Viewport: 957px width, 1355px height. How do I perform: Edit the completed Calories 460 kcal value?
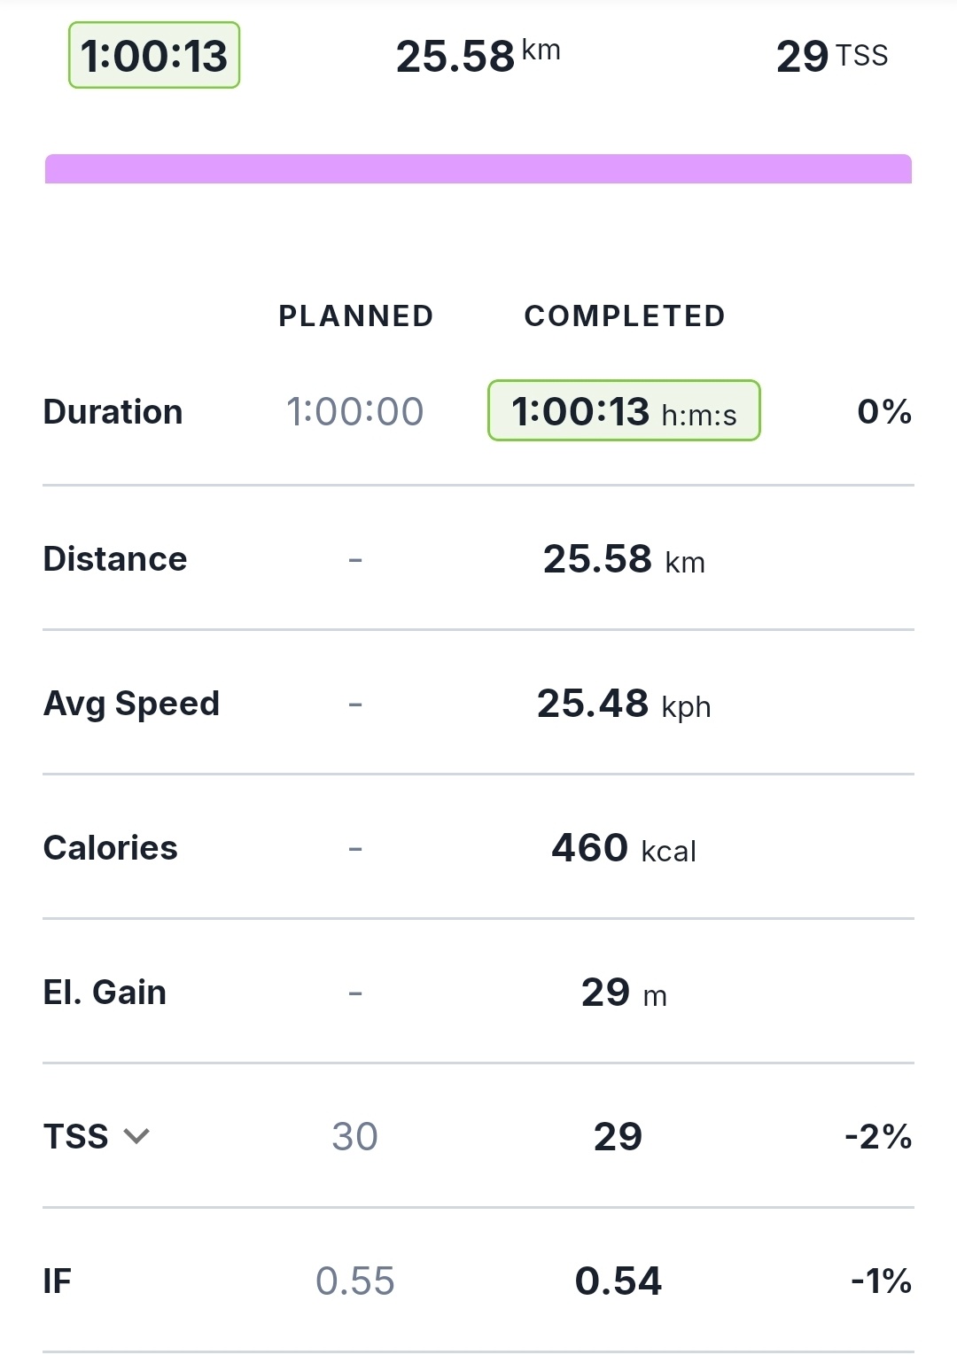point(624,849)
